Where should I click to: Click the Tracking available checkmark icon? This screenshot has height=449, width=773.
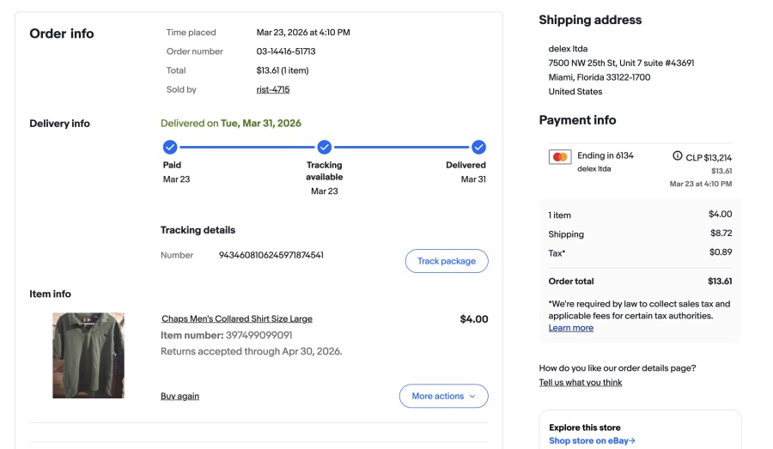tap(324, 147)
